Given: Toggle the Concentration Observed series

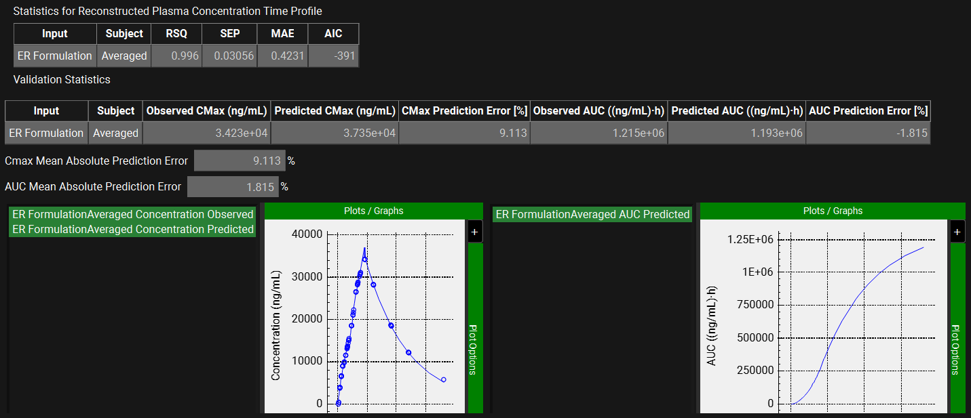Looking at the screenshot, I should tap(133, 214).
